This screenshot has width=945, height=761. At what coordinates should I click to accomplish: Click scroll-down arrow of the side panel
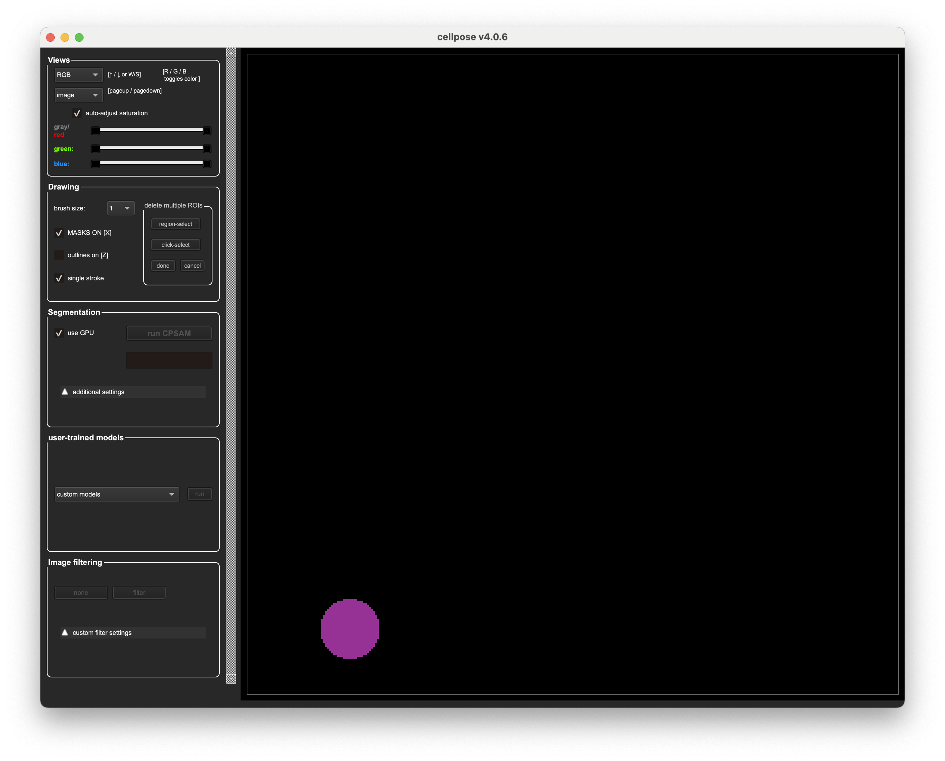[x=231, y=678]
